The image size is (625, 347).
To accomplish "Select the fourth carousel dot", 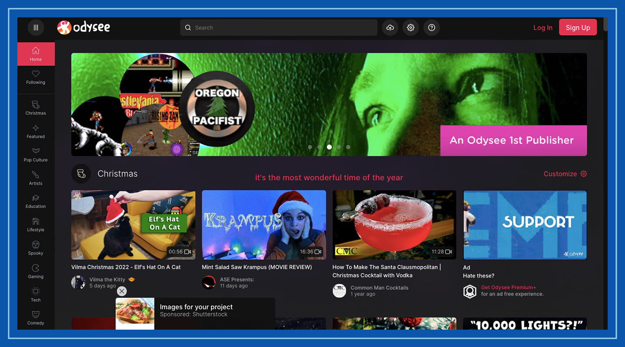I will click(x=339, y=147).
